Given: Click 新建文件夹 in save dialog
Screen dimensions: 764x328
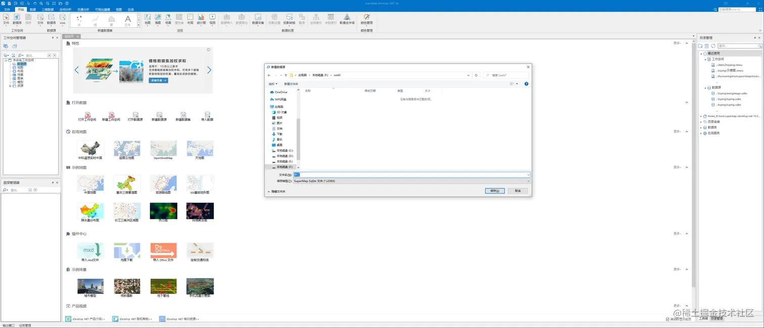Looking at the screenshot, I should [291, 84].
